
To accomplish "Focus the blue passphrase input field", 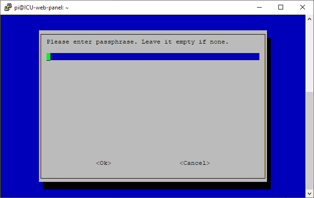I will point(153,57).
